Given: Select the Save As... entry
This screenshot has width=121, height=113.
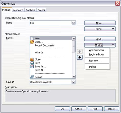Looking at the screenshot, I should click(51, 67).
